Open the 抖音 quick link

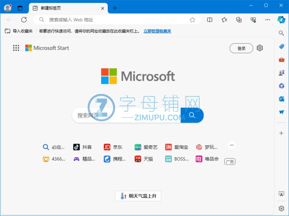pyautogui.click(x=83, y=147)
